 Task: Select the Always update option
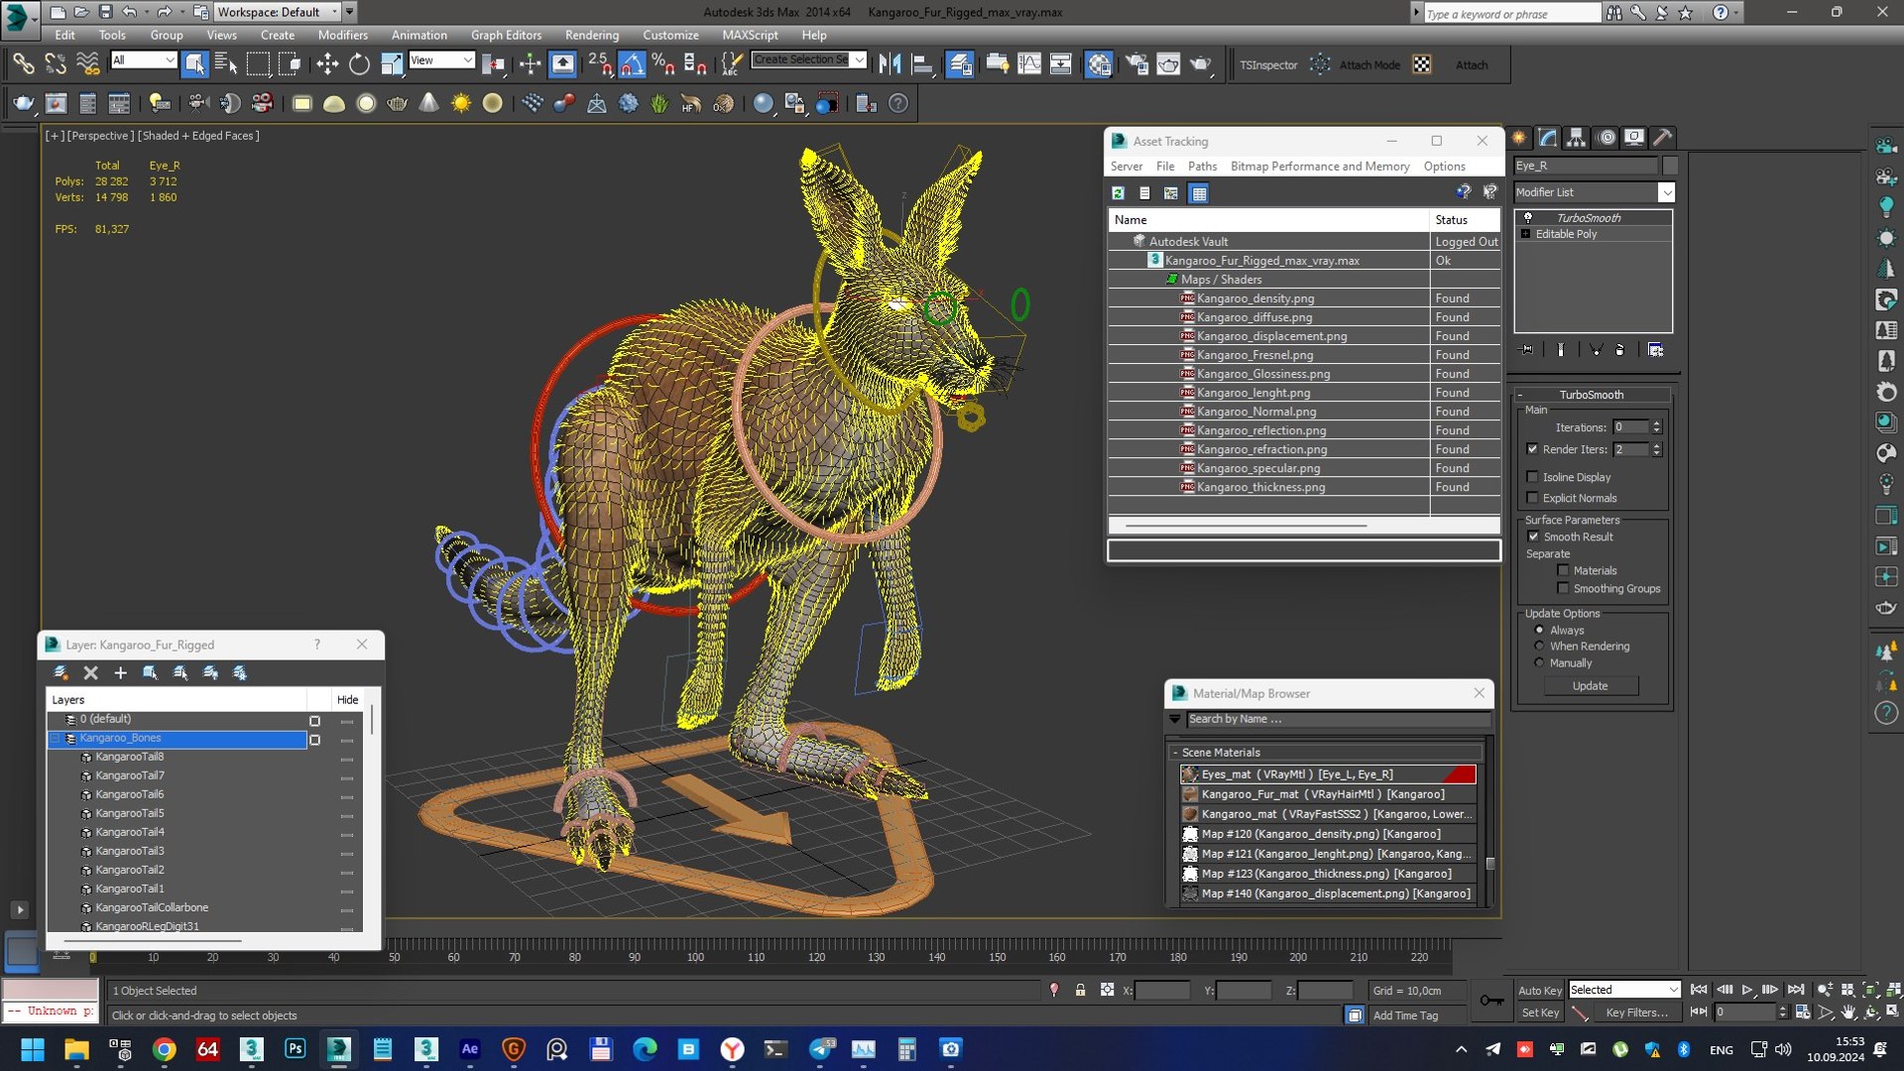1539,630
